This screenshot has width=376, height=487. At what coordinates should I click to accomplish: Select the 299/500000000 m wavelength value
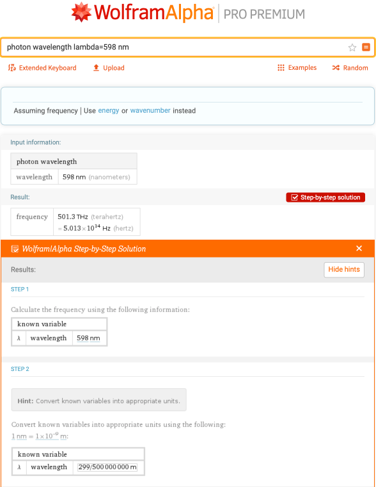107,466
